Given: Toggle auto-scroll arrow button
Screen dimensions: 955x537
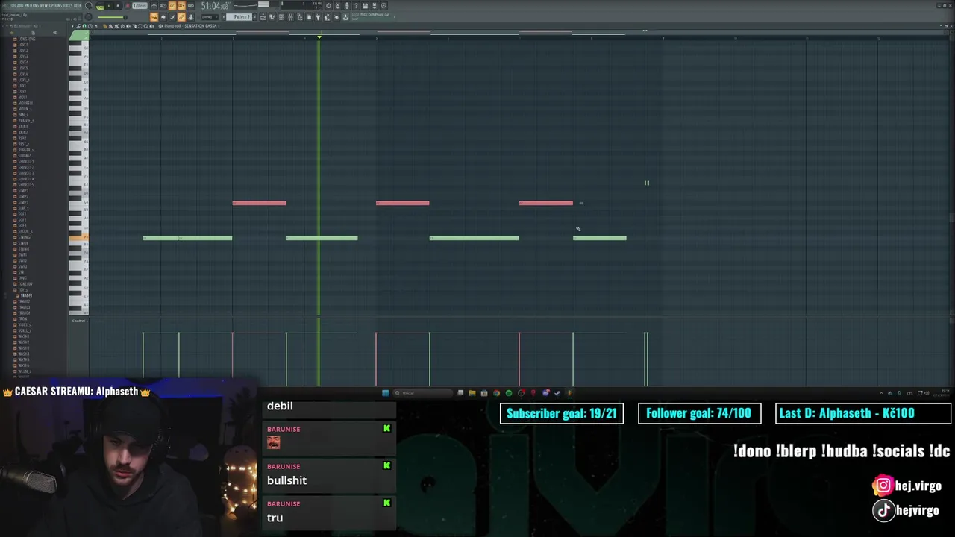Looking at the screenshot, I should tap(163, 16).
